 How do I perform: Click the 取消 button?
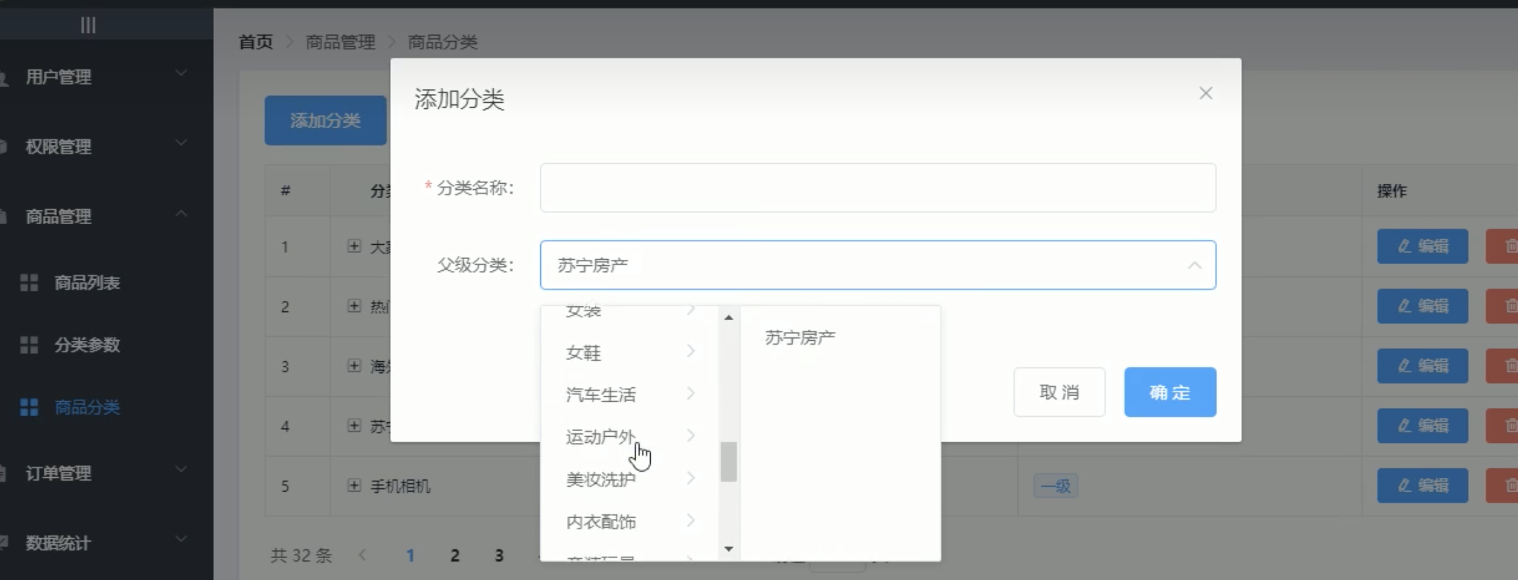[x=1059, y=392]
